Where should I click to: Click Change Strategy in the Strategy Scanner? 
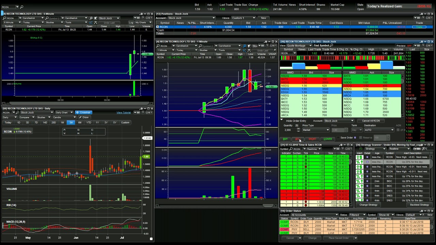[368, 205]
